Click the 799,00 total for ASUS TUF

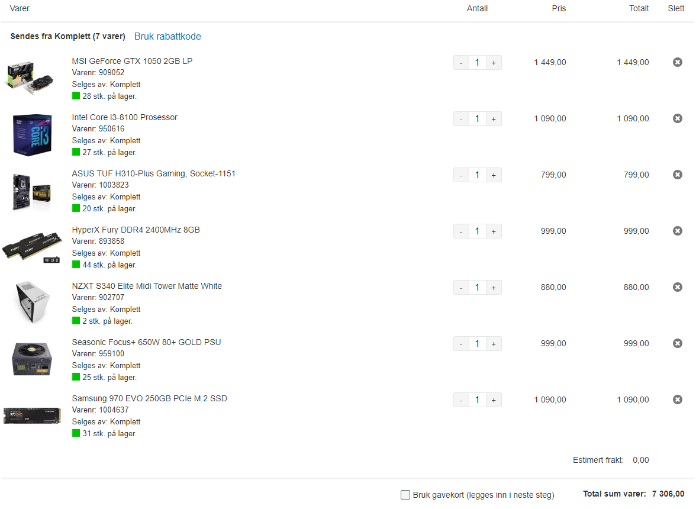(636, 175)
